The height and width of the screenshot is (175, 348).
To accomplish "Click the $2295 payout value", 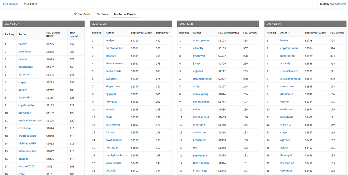I will point(50,44).
